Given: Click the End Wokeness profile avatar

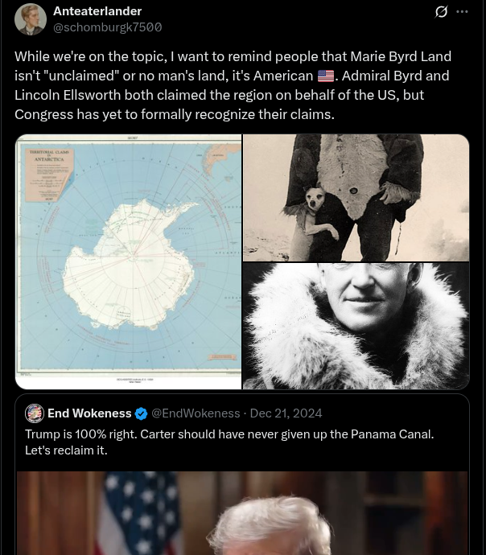Looking at the screenshot, I should tap(35, 413).
